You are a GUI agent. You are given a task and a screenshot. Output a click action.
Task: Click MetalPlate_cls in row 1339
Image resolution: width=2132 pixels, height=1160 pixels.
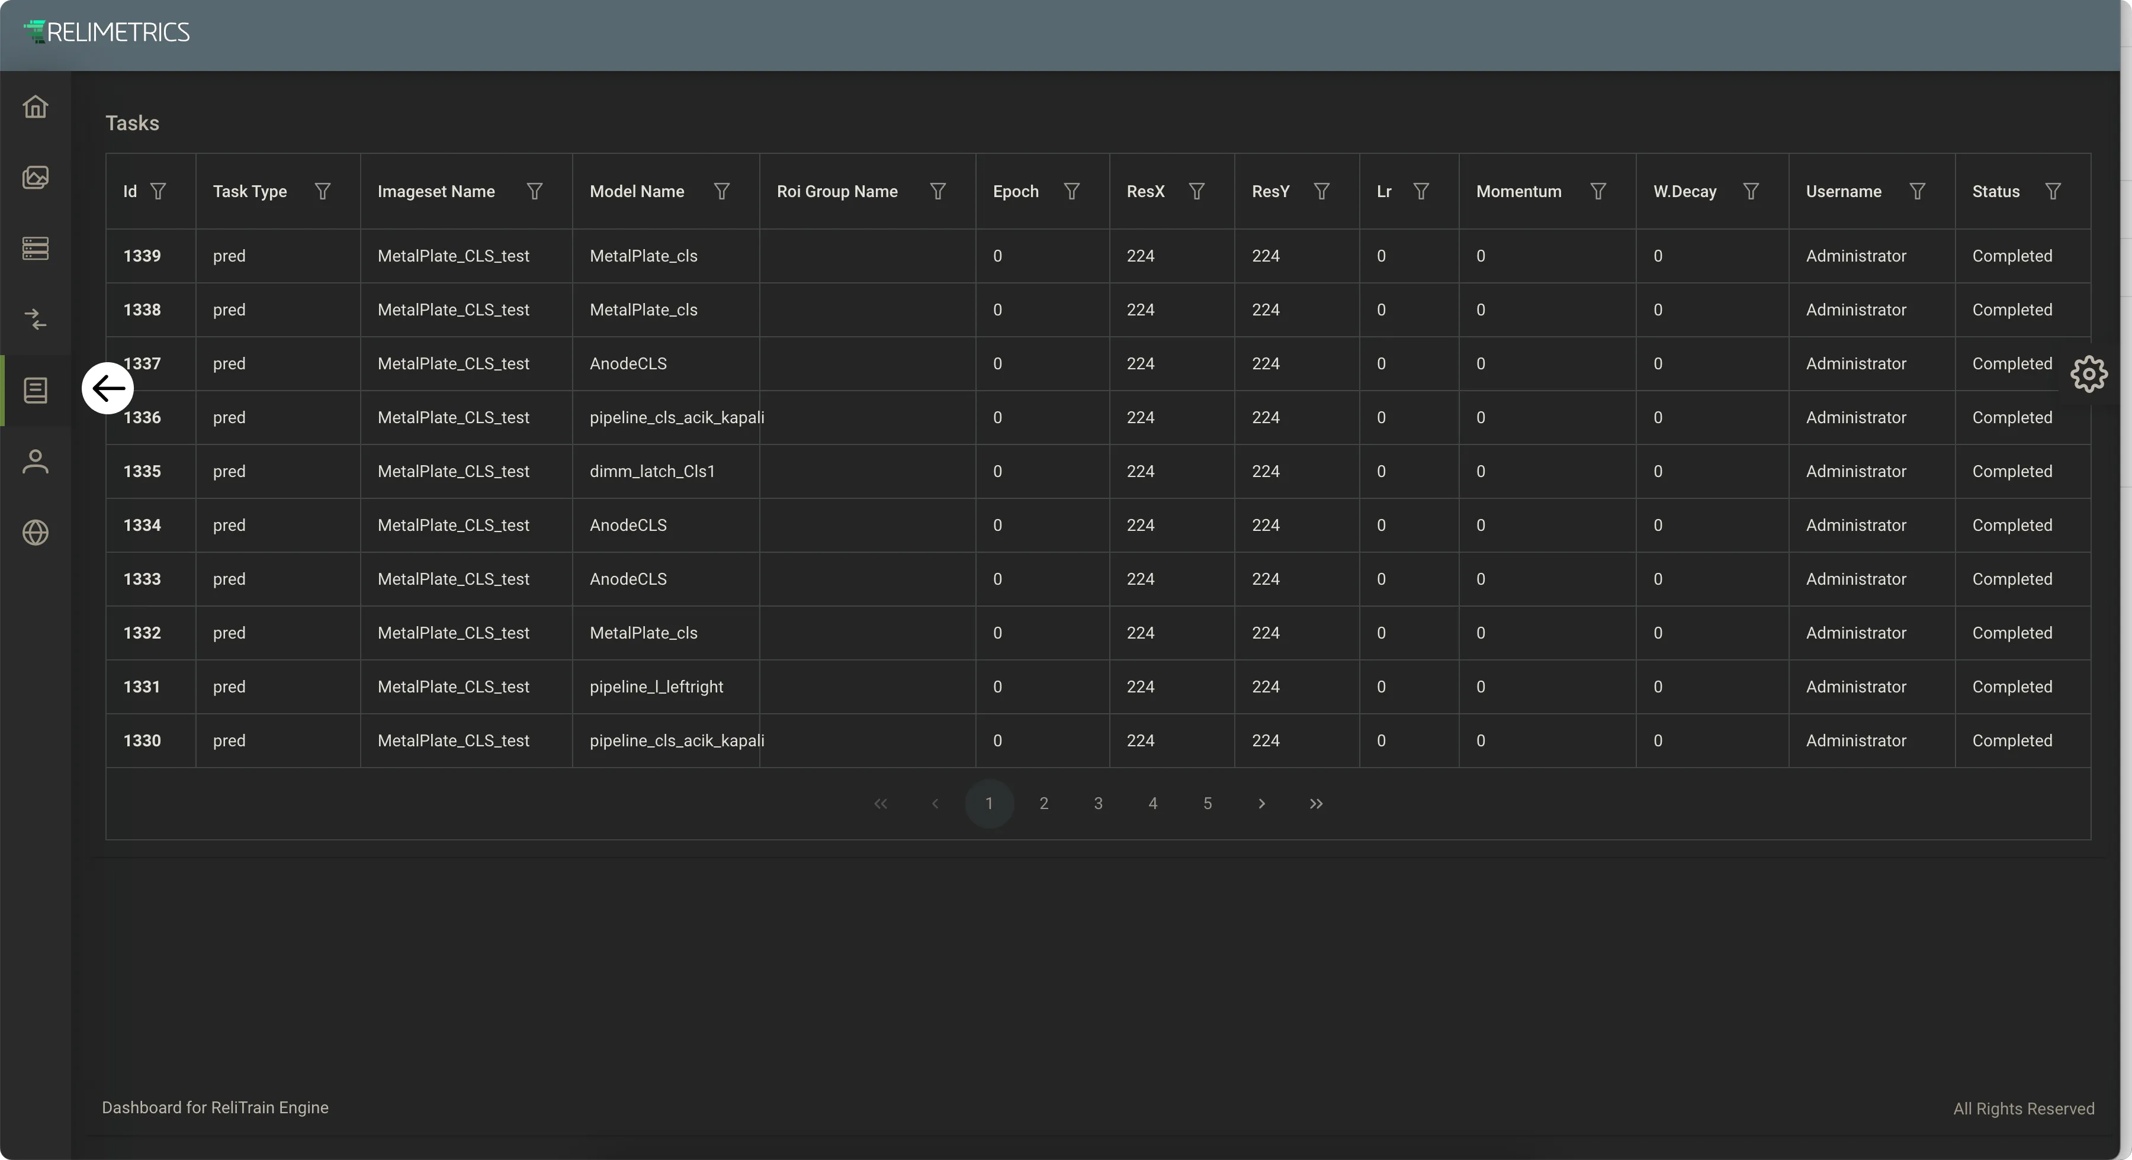coord(644,256)
